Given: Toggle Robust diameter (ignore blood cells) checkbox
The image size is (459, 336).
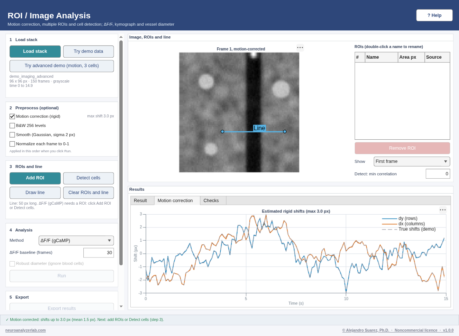Looking at the screenshot, I should [x=12, y=263].
